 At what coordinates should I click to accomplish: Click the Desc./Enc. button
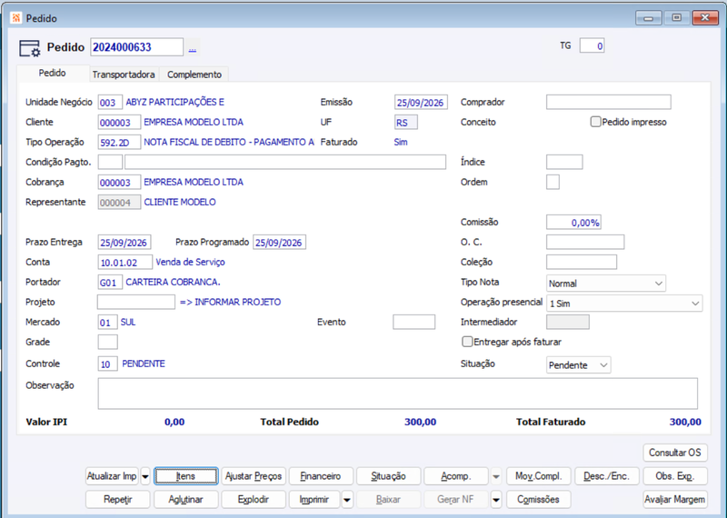pyautogui.click(x=607, y=476)
